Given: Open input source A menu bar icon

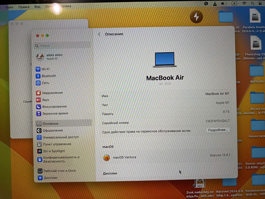Looking at the screenshot, I should [x=234, y=3].
